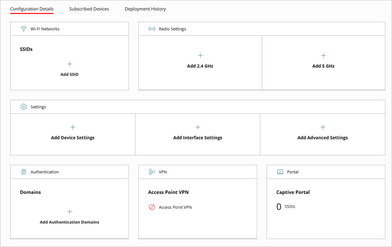Click the disabled status icon beside Access Point VPN
The width and height of the screenshot is (392, 247).
[152, 207]
